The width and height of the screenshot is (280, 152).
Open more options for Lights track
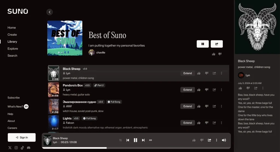(221, 123)
